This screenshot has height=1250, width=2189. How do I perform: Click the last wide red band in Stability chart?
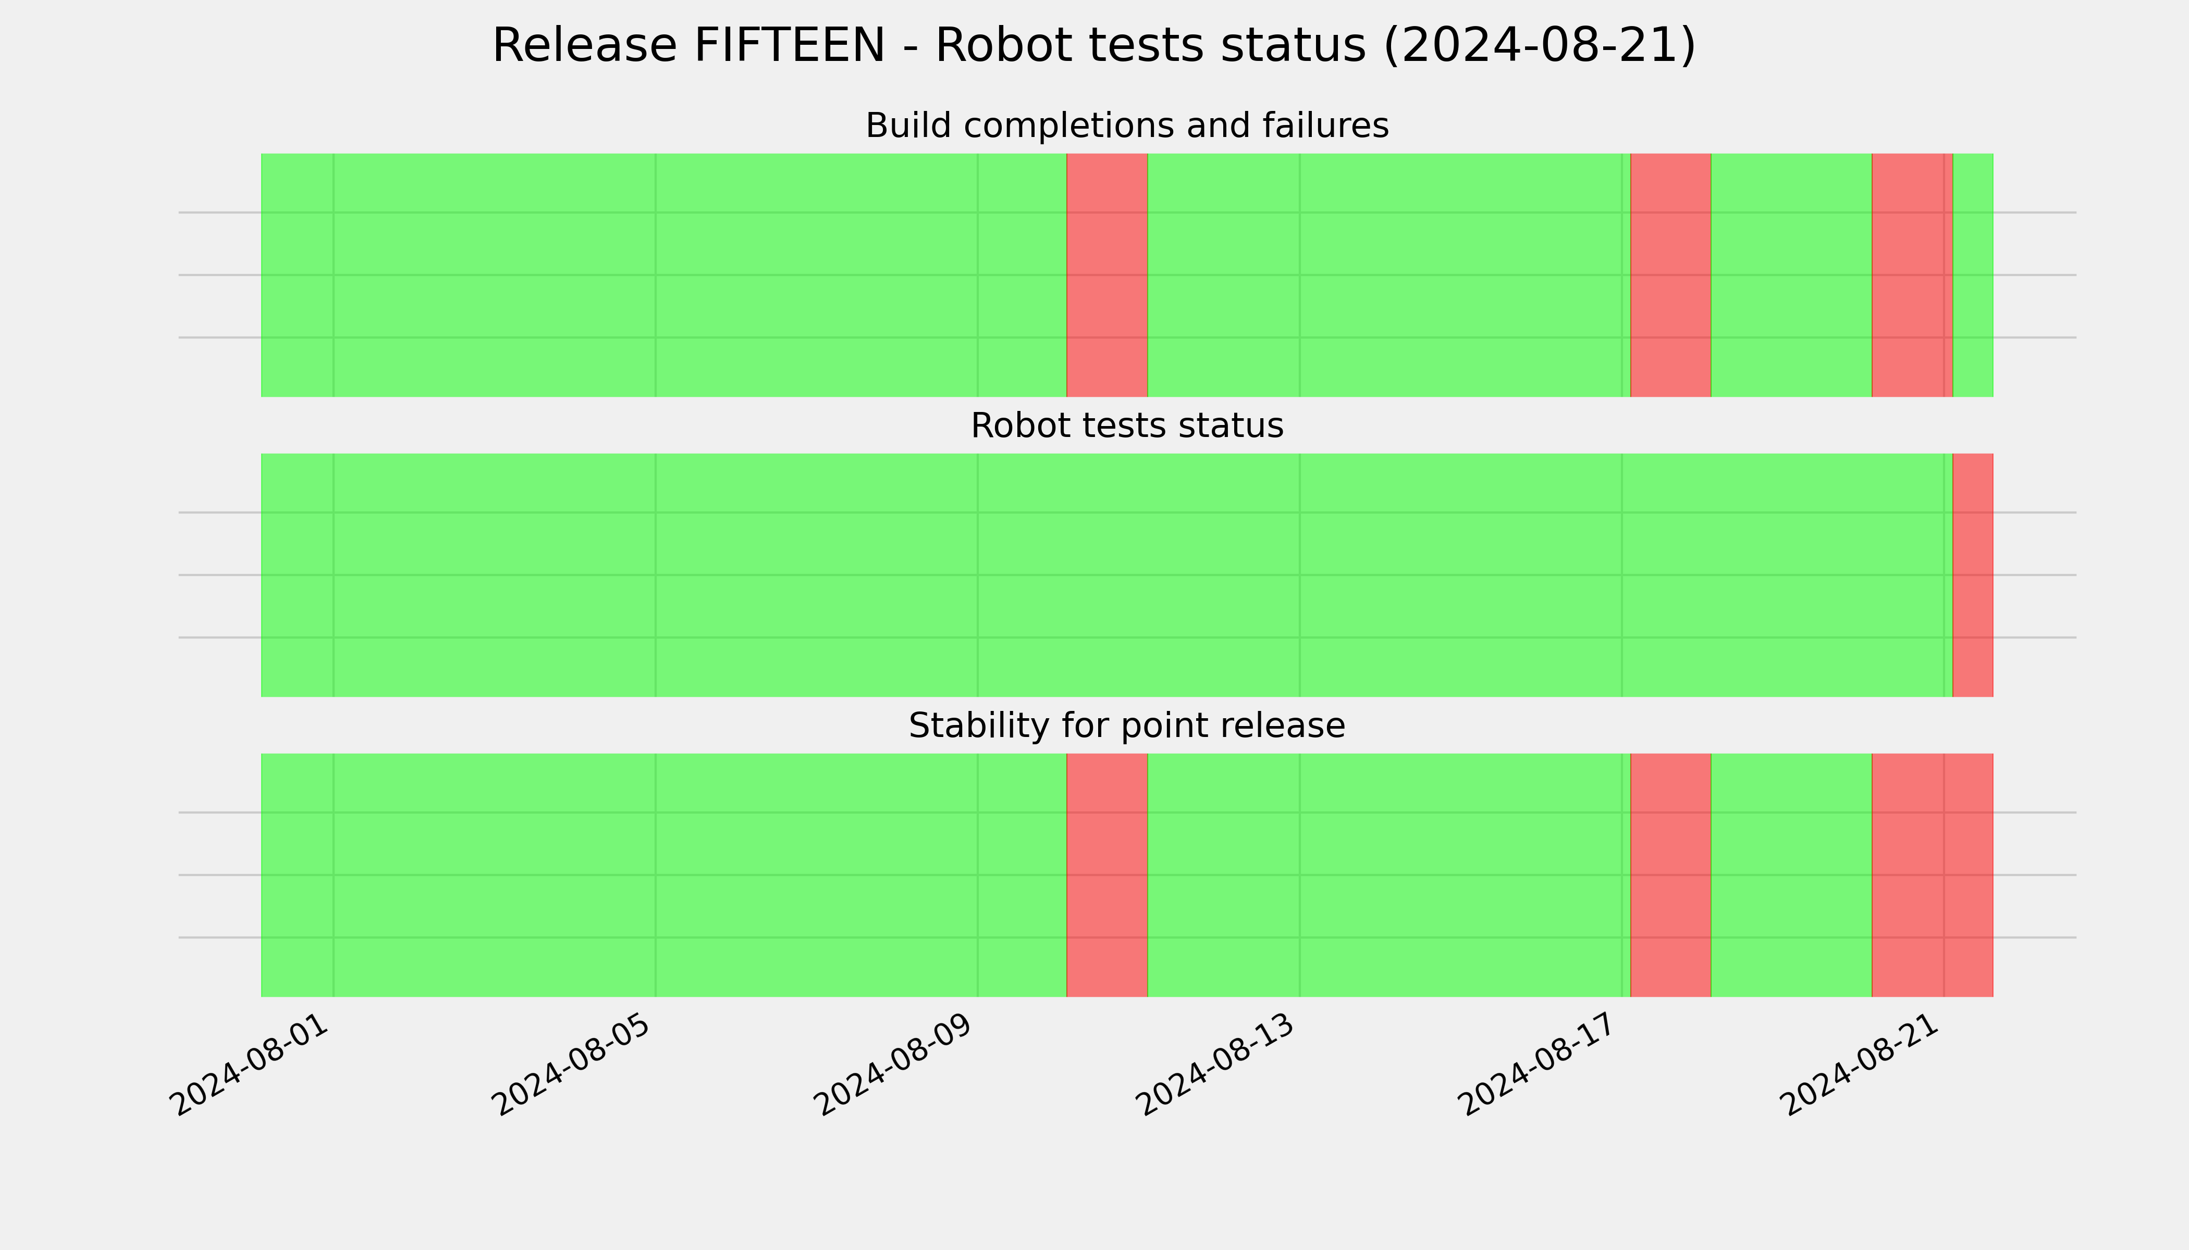pyautogui.click(x=1932, y=875)
